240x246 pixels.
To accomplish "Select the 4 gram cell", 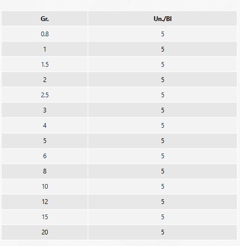I will point(45,125).
